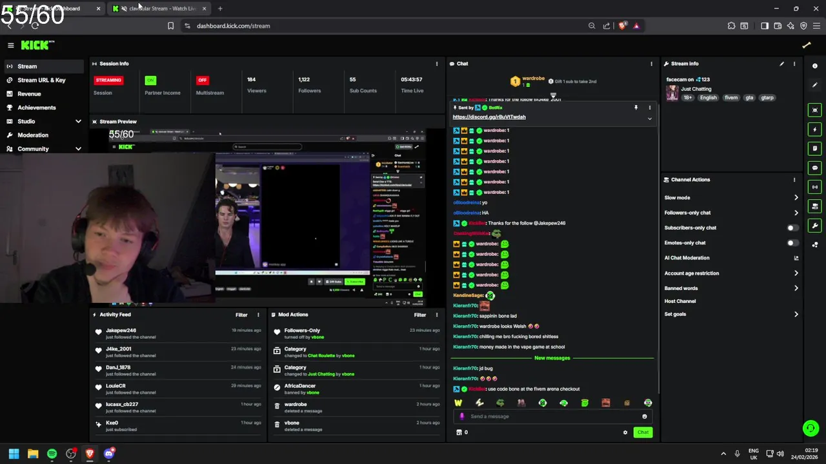Screen dimensions: 826x464
Task: Unpin the pinned BotRix chat message
Action: (636, 108)
